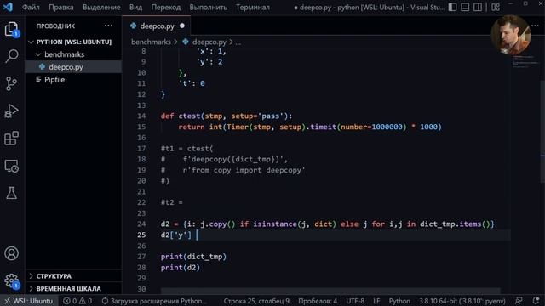Place cursor on print(d2) line
The image size is (545, 306).
point(181,268)
